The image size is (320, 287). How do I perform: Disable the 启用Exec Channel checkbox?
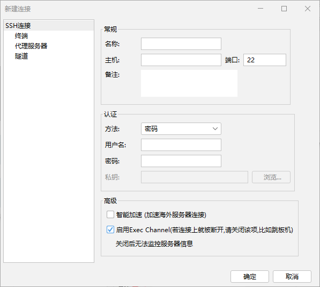click(110, 229)
